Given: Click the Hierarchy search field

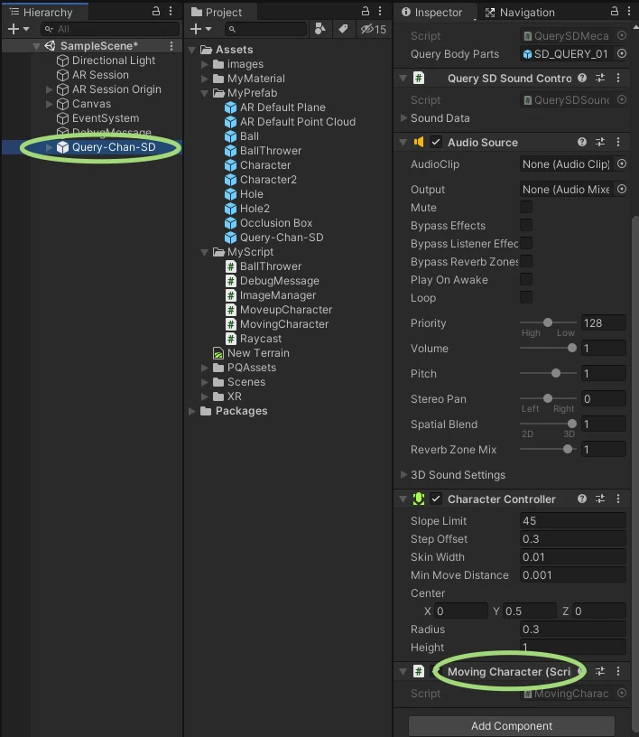Looking at the screenshot, I should (110, 29).
